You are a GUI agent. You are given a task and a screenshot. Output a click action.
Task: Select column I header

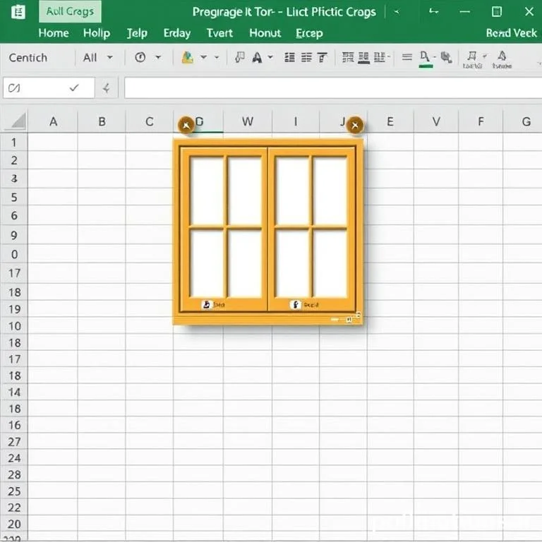tap(296, 121)
